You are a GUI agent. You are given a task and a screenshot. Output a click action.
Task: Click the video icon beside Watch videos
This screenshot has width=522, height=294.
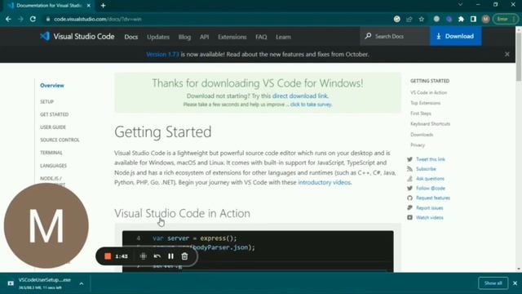tap(409, 218)
